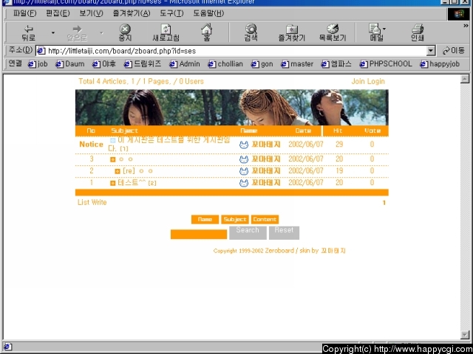473x354 pixels.
Task: Open the chollian link in links bar
Action: (225, 64)
